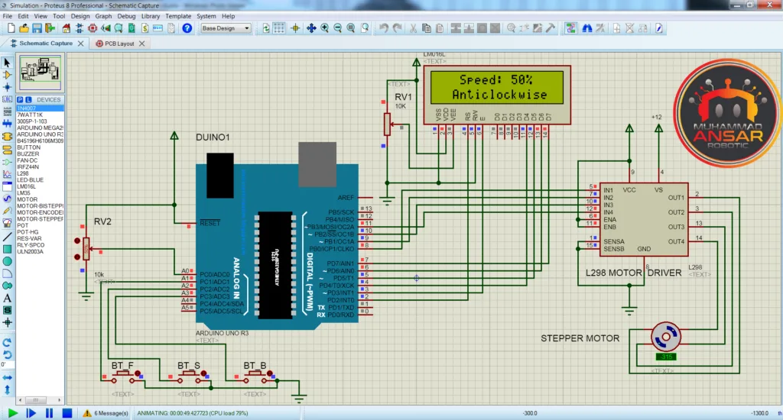
Task: Step the simulation forward
Action: point(31,413)
